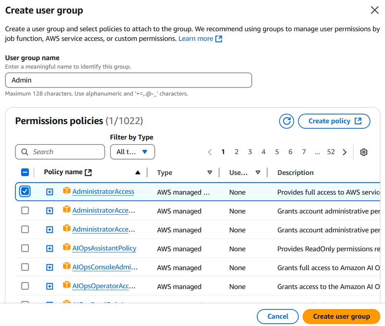Check the AIOpsAssistantPolicy checkbox

(x=25, y=249)
